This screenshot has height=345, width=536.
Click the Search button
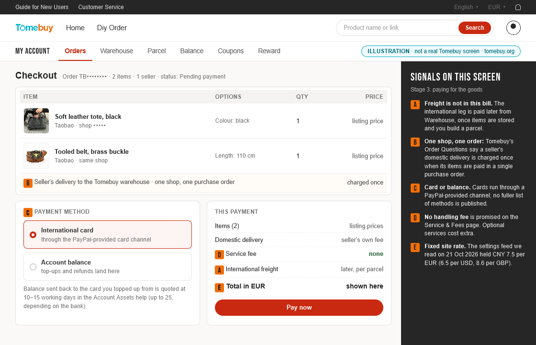[x=474, y=28]
